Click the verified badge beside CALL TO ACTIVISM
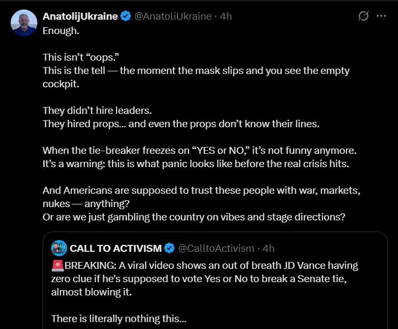This screenshot has width=398, height=329. point(169,248)
